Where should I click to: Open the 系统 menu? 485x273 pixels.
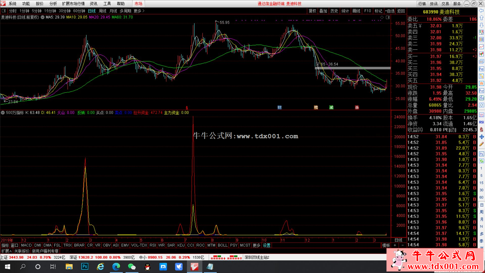(x=12, y=4)
